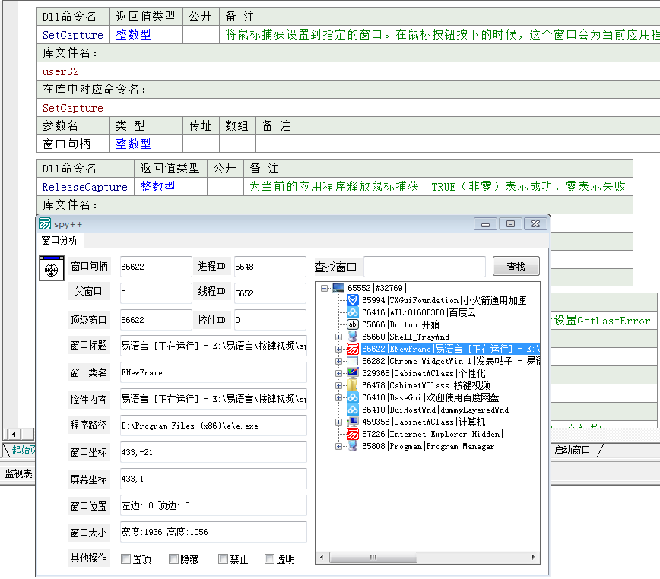Click the 窗口坐标 field showing 433,-21
This screenshot has height=579, width=660.
click(x=213, y=452)
